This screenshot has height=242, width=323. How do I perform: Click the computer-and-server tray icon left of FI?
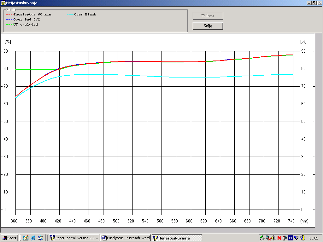tap(285, 238)
